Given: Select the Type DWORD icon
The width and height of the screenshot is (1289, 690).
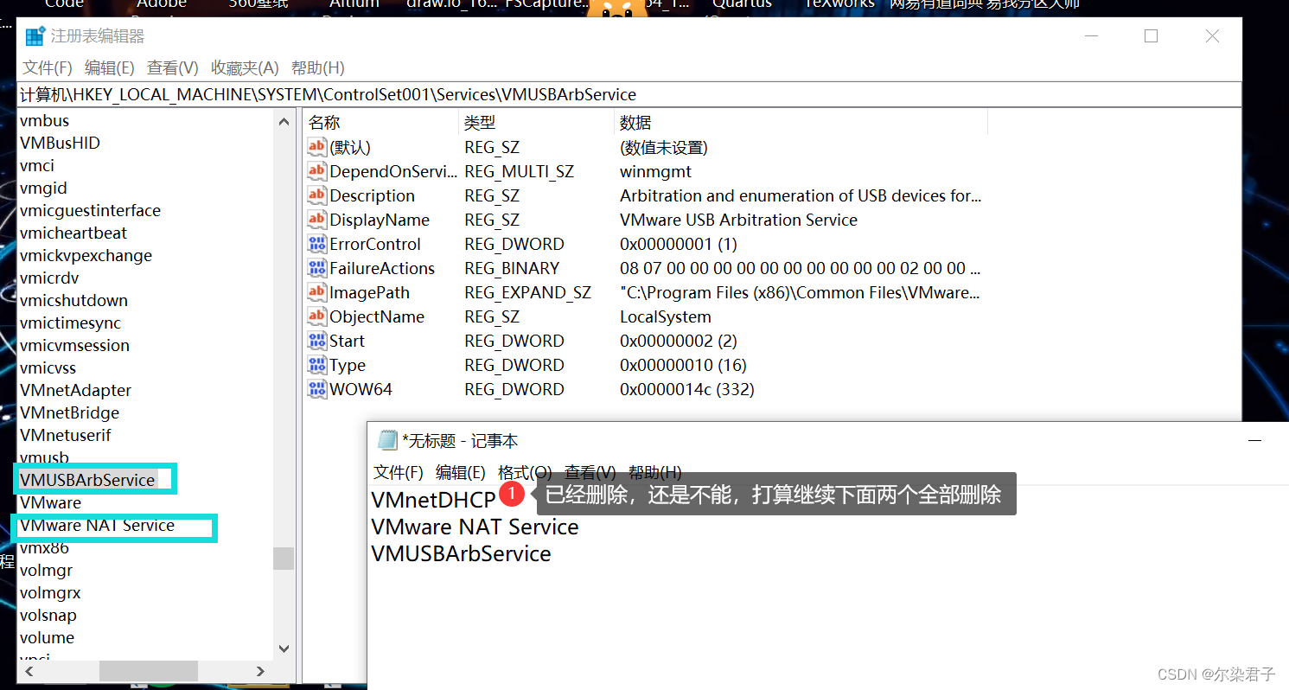Looking at the screenshot, I should click(316, 365).
